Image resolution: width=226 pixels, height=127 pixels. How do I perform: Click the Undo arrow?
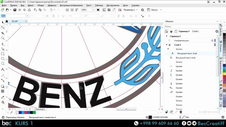point(51,10)
